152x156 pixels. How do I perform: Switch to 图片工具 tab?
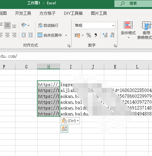pyautogui.click(x=99, y=13)
